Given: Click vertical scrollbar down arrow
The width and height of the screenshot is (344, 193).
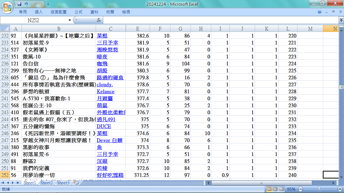Looking at the screenshot, I should tap(341, 177).
